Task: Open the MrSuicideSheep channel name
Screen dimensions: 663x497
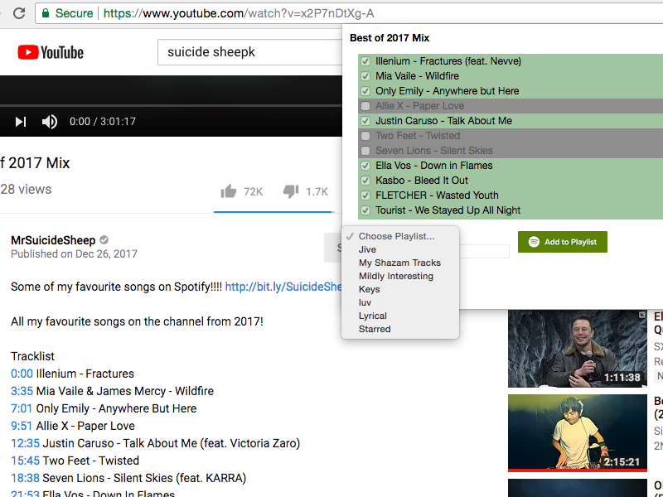Action: point(53,240)
